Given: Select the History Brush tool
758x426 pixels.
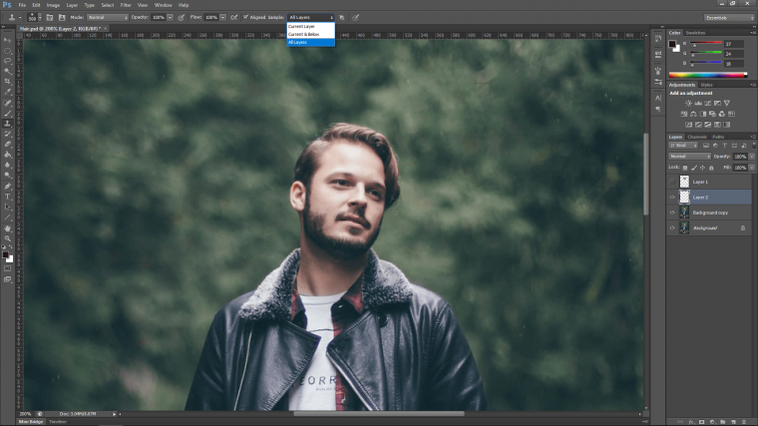Looking at the screenshot, I should pos(7,134).
